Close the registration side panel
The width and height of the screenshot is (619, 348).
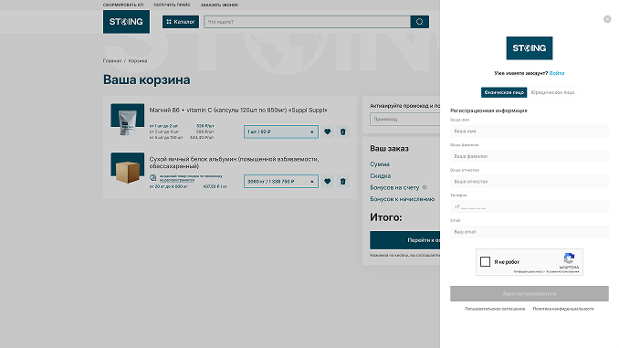(x=607, y=19)
